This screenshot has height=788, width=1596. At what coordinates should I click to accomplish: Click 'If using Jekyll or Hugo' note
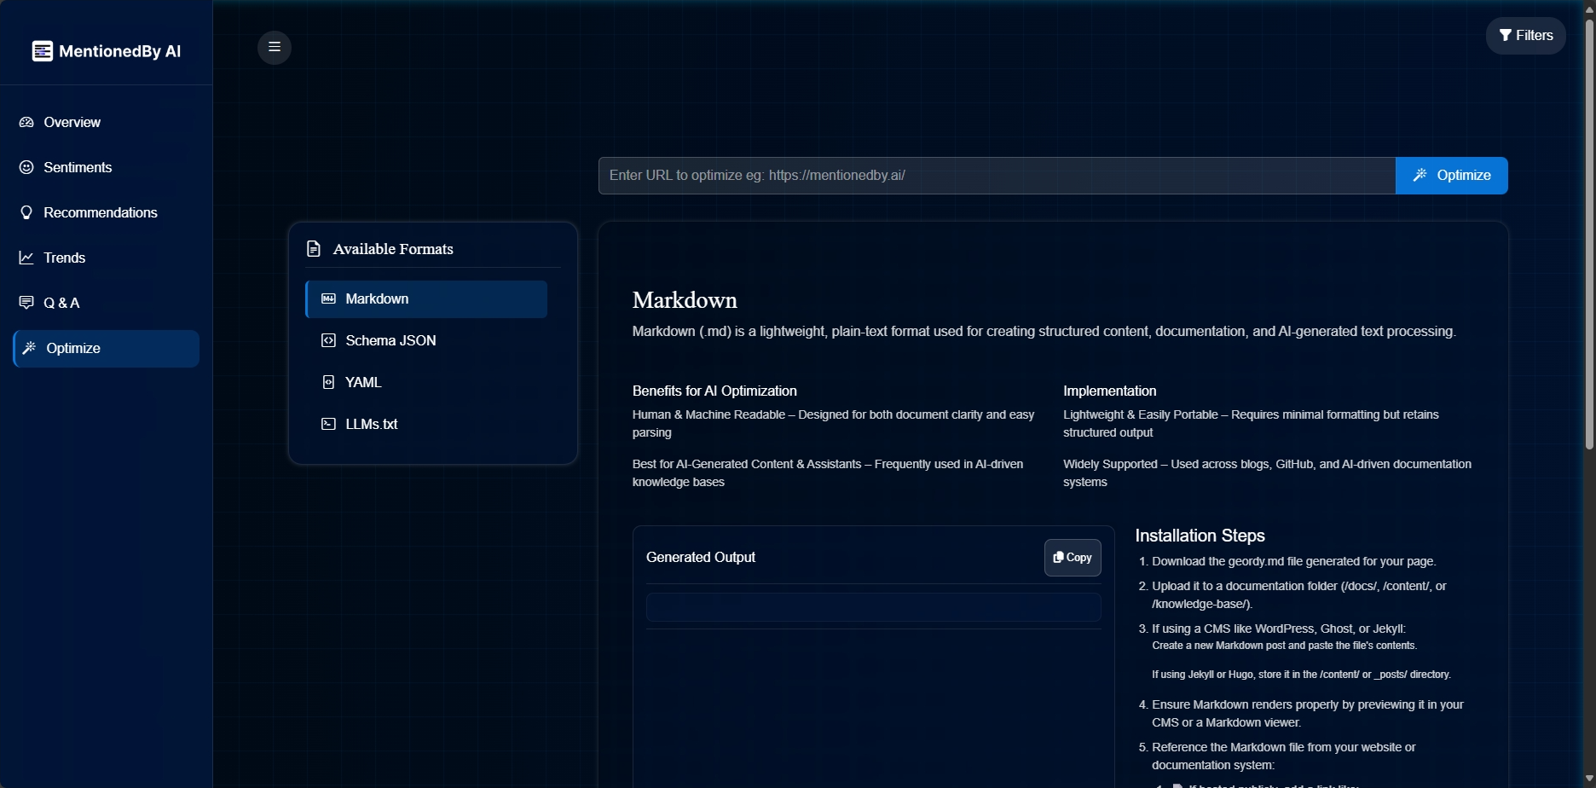[x=1301, y=675]
